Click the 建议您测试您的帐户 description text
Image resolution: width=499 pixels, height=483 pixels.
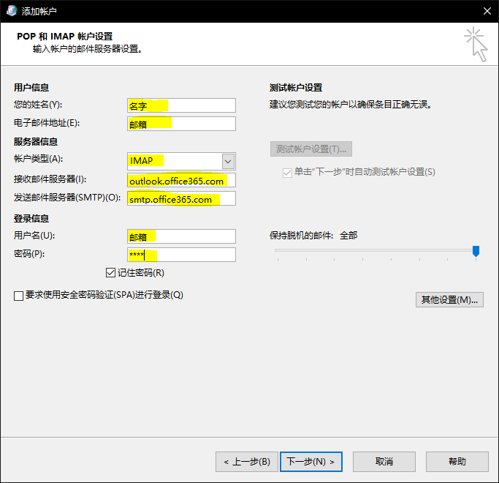point(351,104)
